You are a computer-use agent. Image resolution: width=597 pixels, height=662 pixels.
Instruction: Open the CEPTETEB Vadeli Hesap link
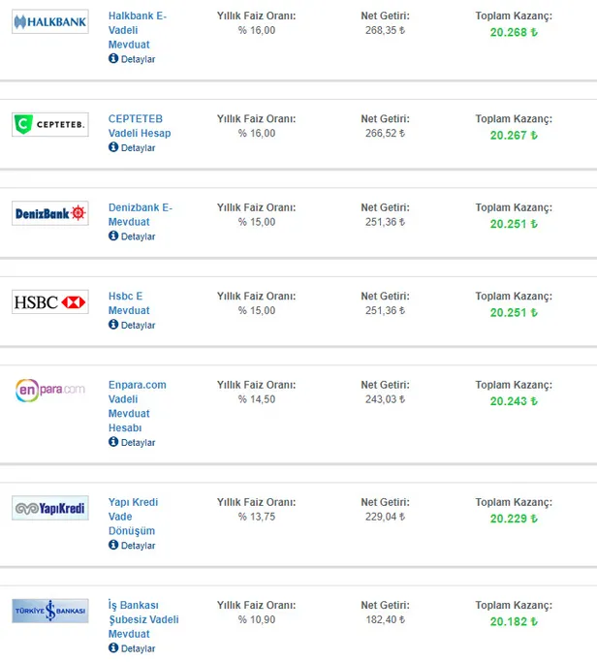click(140, 126)
